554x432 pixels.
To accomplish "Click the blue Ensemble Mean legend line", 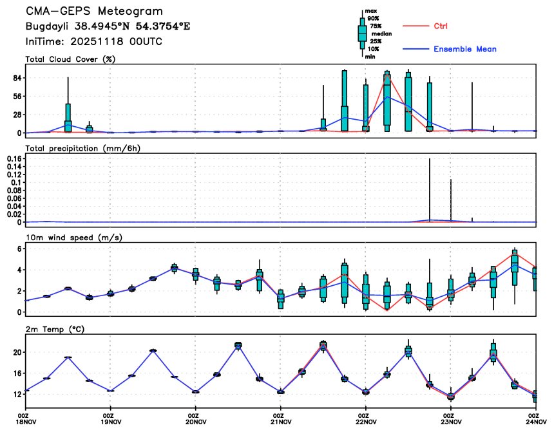I will (x=415, y=50).
